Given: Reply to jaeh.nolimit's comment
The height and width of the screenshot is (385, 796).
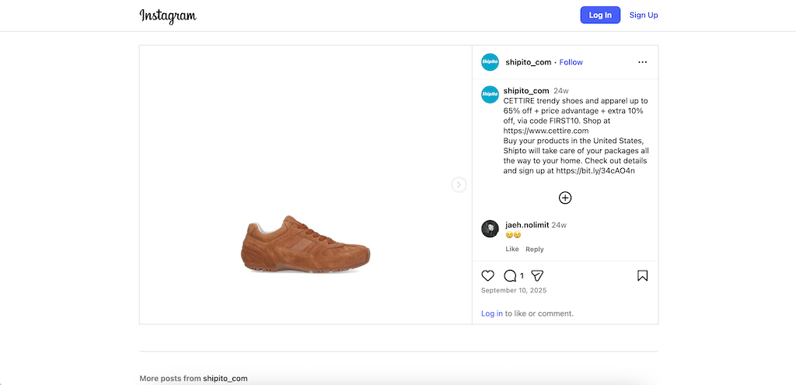Looking at the screenshot, I should (535, 249).
